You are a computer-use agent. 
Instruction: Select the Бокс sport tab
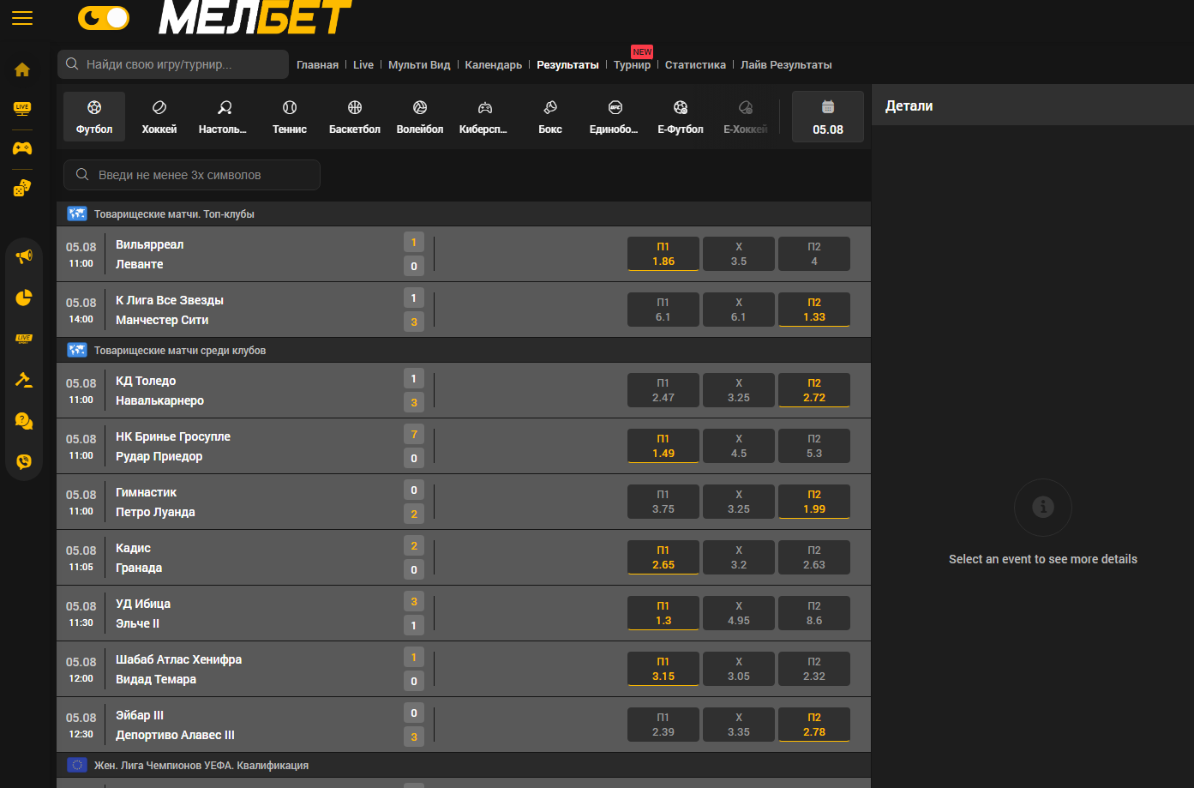pyautogui.click(x=550, y=117)
